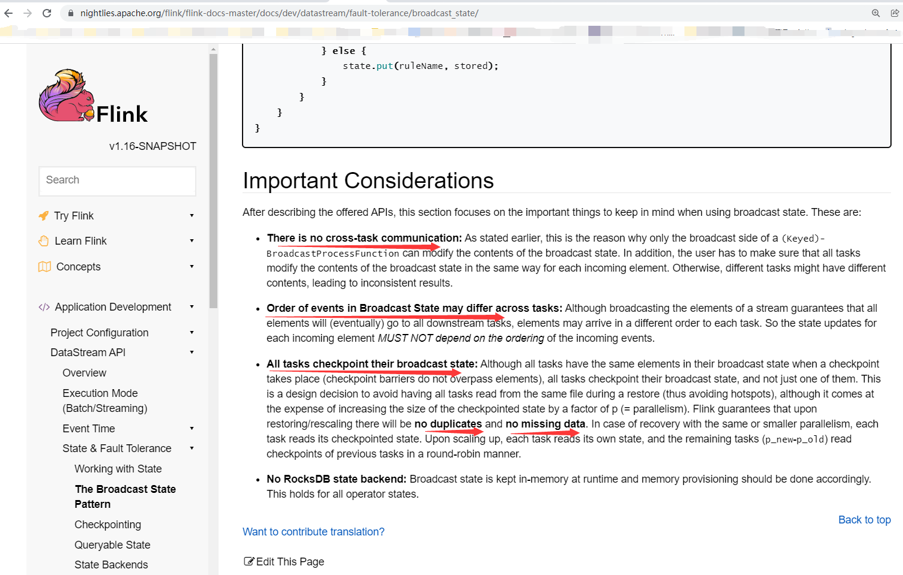Click the Important Considerations heading
903x575 pixels.
368,181
